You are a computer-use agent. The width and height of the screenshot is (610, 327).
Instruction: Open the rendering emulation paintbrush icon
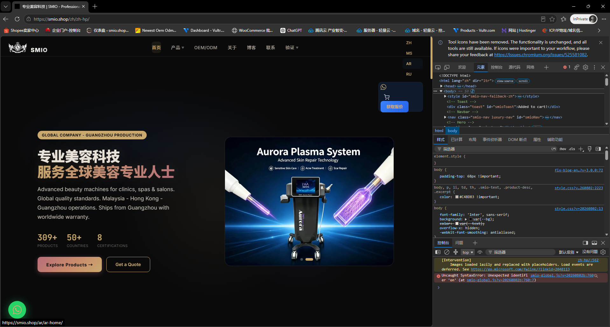pyautogui.click(x=590, y=149)
